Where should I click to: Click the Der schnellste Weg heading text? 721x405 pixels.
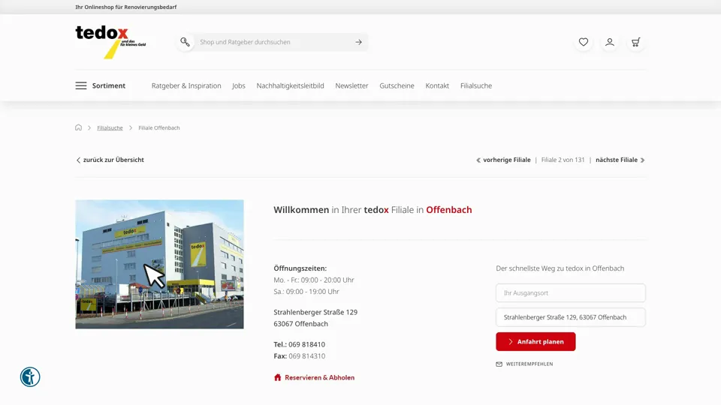tap(560, 268)
